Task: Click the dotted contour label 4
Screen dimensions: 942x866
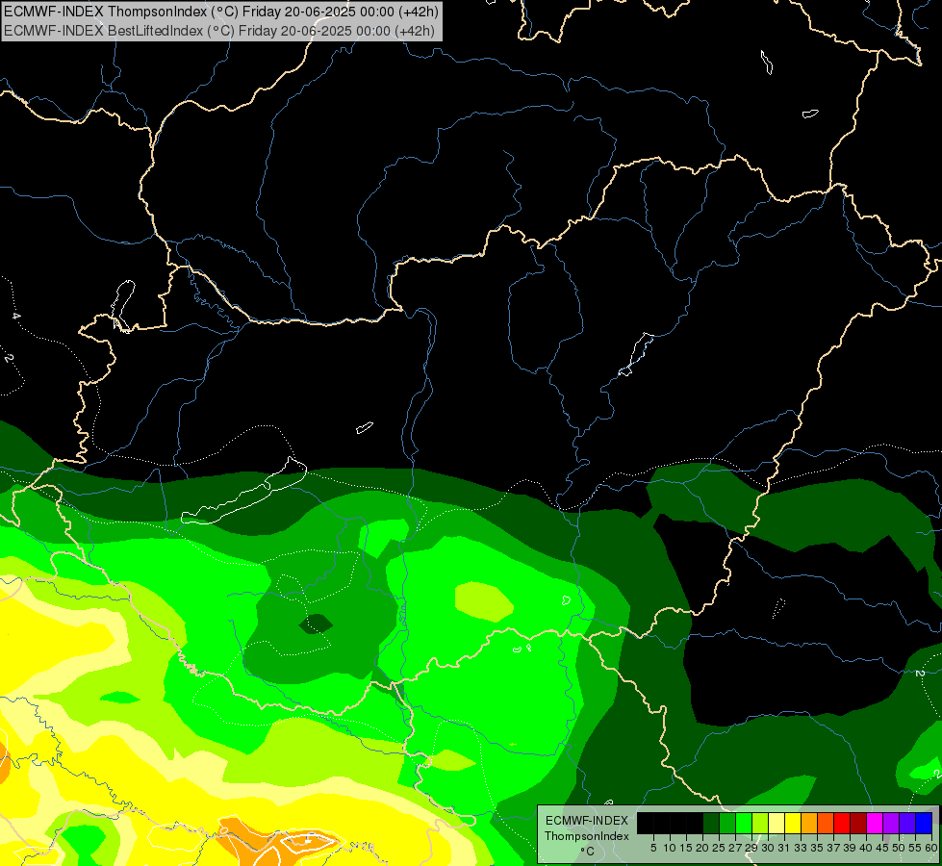Action: (16, 317)
